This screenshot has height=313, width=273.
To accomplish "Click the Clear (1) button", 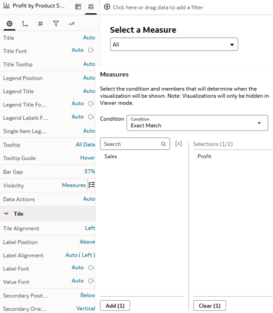I will (x=211, y=306).
